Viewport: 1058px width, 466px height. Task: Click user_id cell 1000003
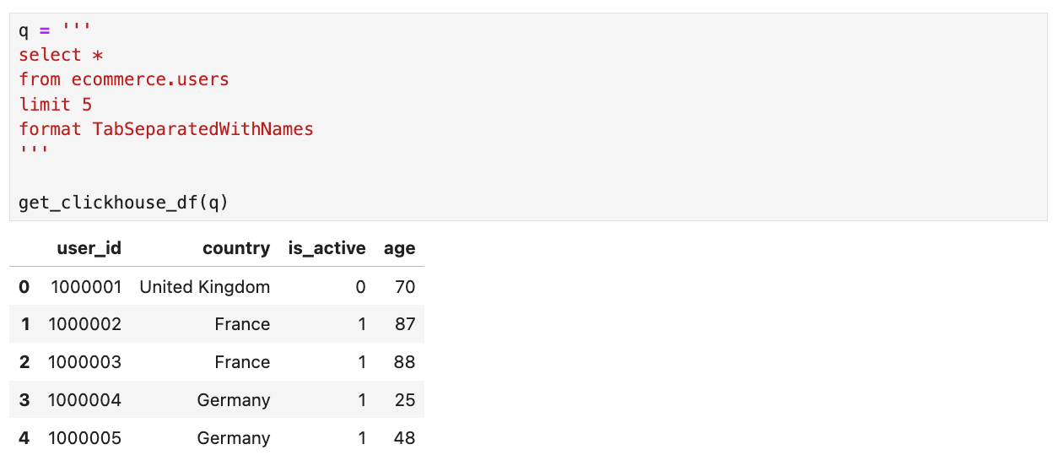[84, 362]
